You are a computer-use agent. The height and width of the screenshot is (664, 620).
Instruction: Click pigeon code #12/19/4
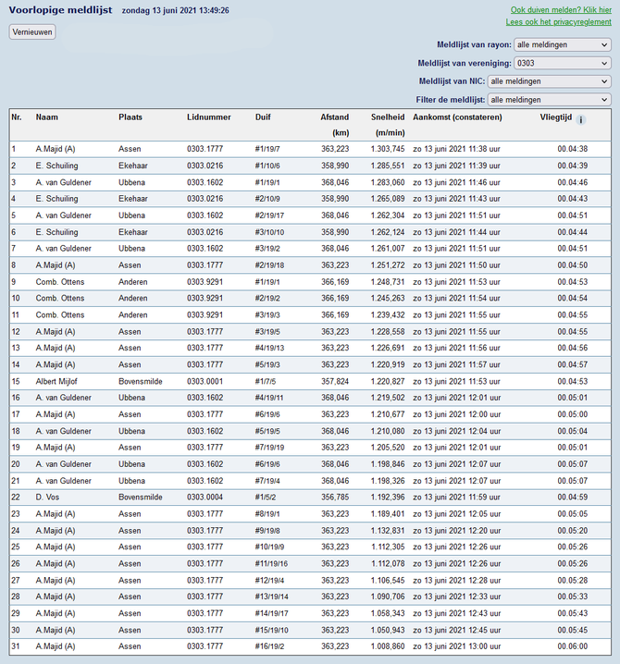tap(269, 581)
